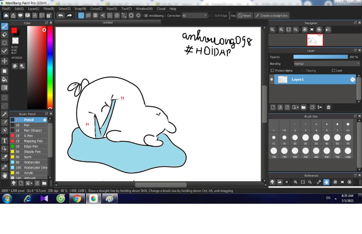This screenshot has width=362, height=234.
Task: Open the Window menu
Action: [144, 8]
